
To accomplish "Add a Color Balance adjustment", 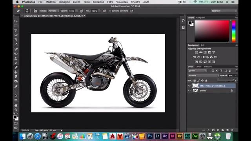I will click(x=199, y=57).
